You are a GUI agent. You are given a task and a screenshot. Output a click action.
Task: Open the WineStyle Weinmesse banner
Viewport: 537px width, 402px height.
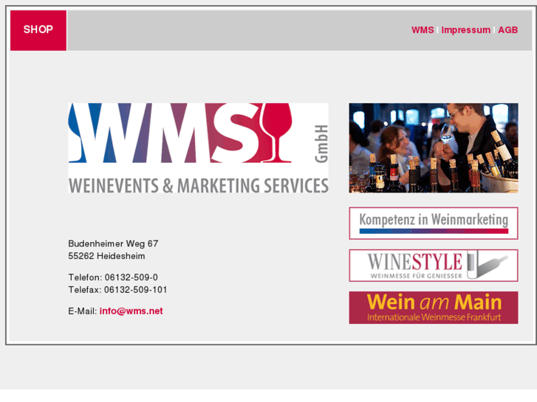point(434,266)
